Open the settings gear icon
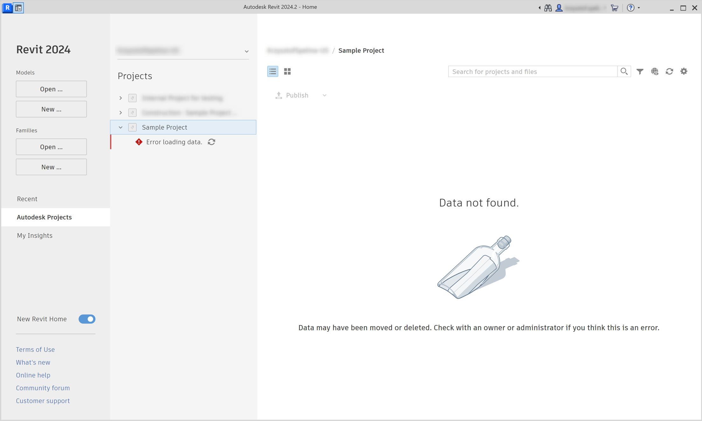The image size is (702, 421). [684, 71]
